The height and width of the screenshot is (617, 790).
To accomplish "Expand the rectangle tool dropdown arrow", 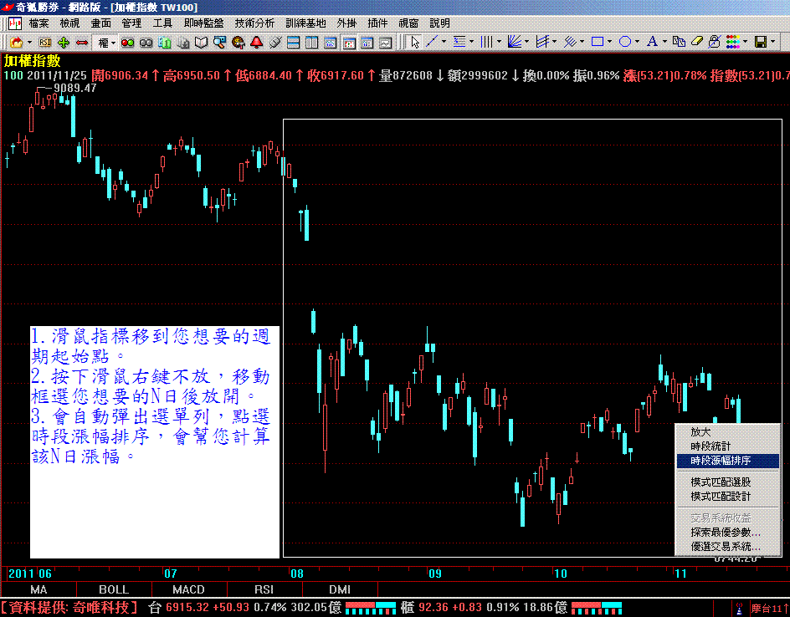I will 609,42.
